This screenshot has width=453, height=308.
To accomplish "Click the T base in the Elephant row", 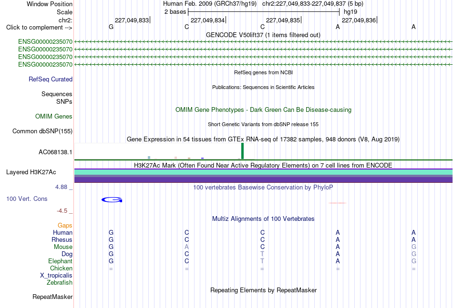I will click(262, 261).
